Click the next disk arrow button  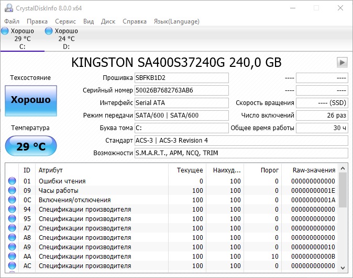coord(342,63)
